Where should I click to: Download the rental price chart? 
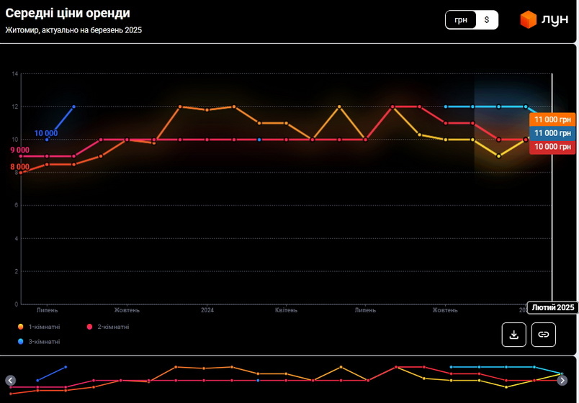coord(513,335)
